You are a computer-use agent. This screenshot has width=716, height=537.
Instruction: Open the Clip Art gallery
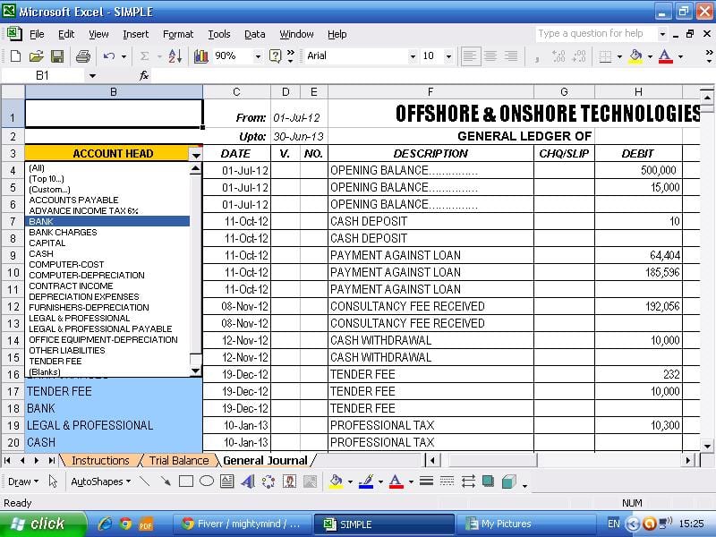click(x=286, y=482)
